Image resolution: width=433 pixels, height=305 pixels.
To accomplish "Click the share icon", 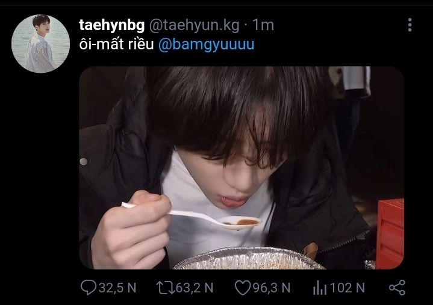I will (397, 288).
